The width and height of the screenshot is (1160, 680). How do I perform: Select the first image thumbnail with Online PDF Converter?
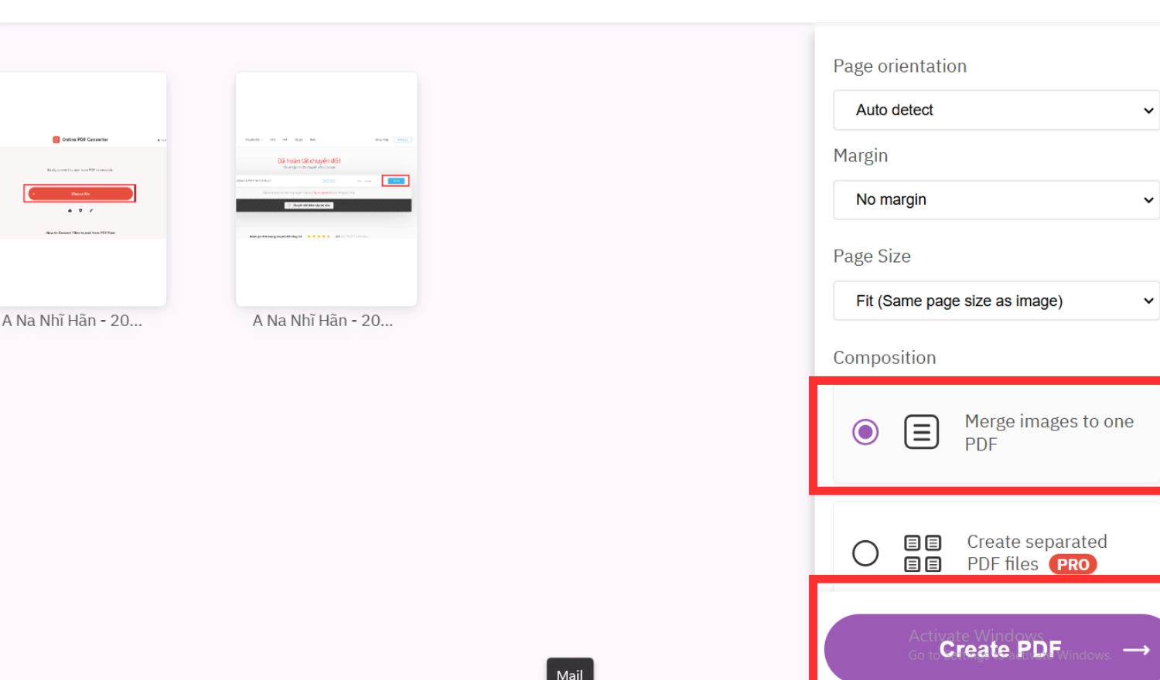(x=83, y=189)
